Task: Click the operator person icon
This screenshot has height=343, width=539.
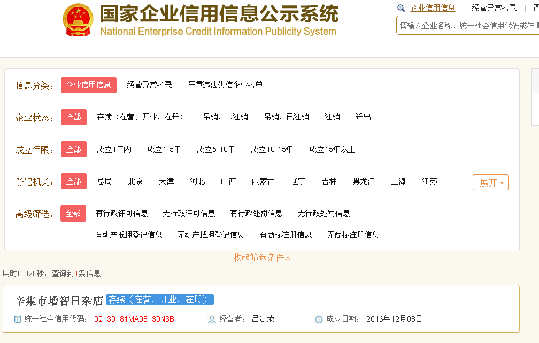Action: [x=212, y=319]
